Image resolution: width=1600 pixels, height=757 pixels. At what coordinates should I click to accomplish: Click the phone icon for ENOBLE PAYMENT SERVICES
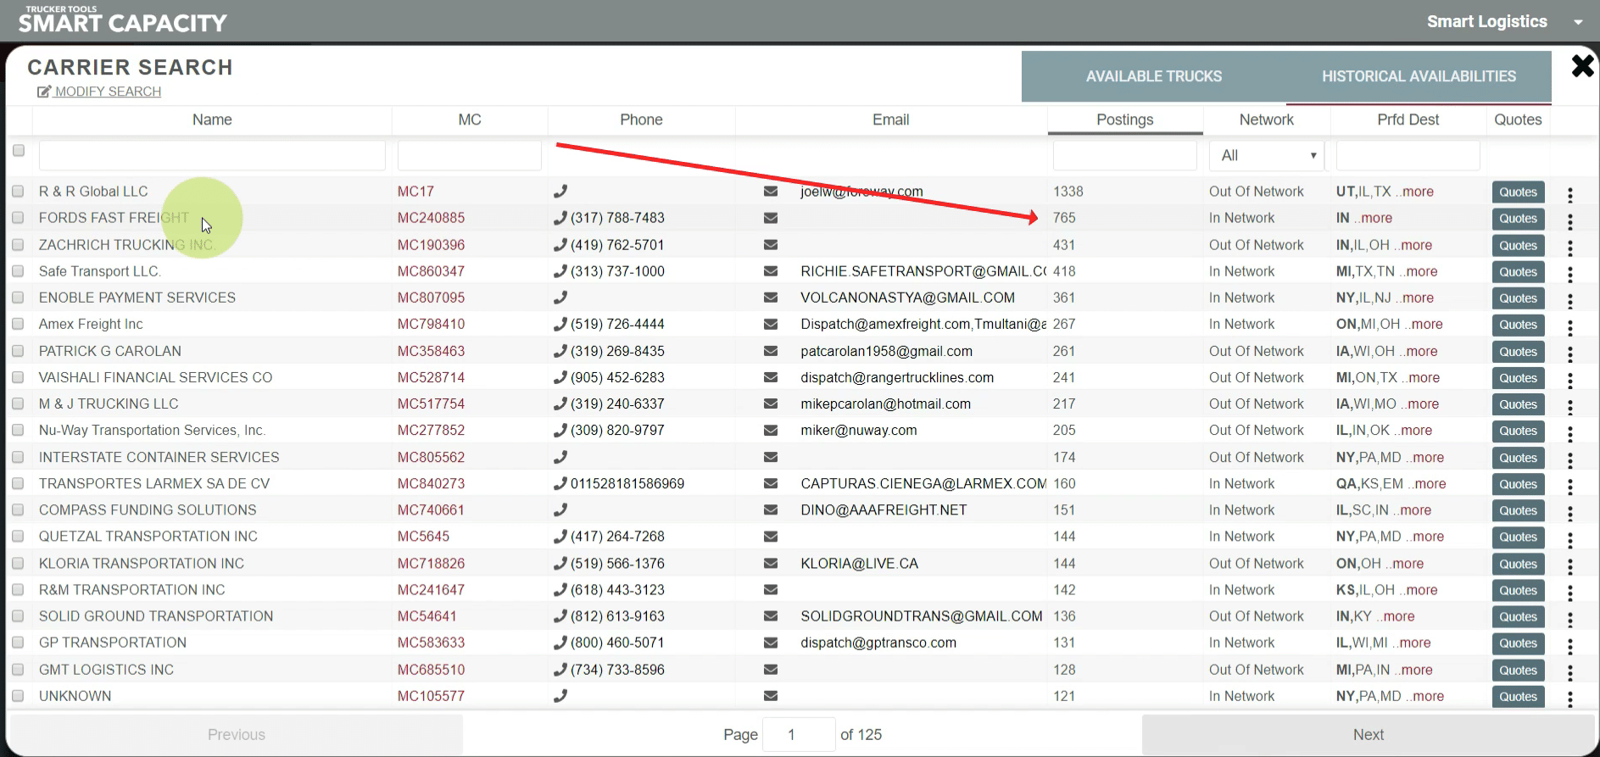point(560,298)
